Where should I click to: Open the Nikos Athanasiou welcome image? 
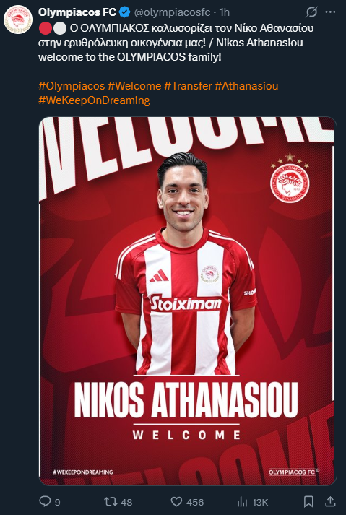coord(188,301)
